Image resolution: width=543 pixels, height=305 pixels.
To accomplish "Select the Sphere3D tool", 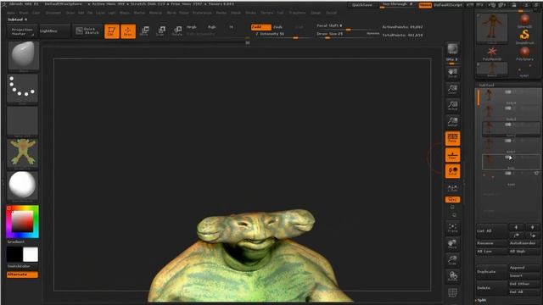I will [x=524, y=20].
